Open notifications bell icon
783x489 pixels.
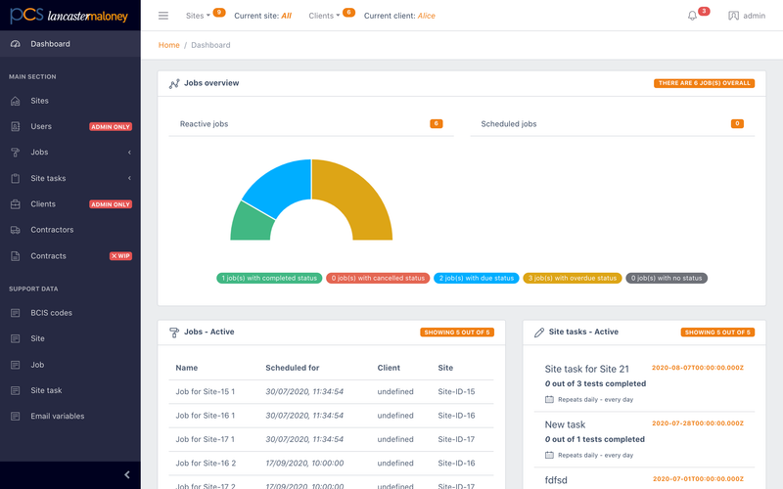tap(692, 16)
